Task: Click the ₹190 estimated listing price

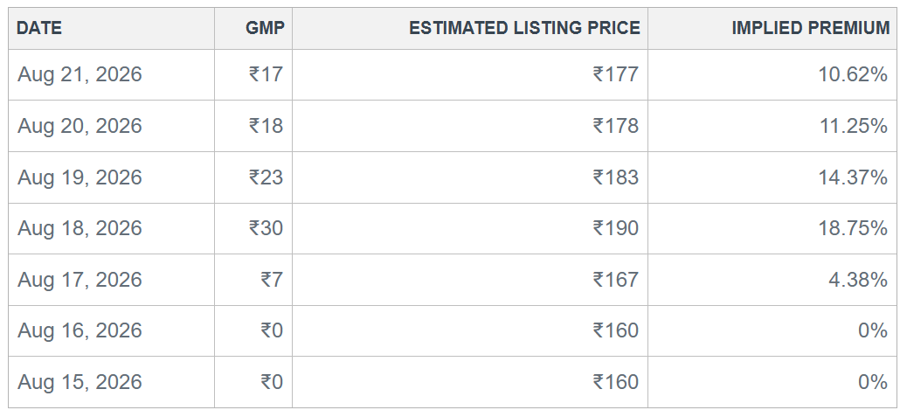Action: (x=615, y=228)
